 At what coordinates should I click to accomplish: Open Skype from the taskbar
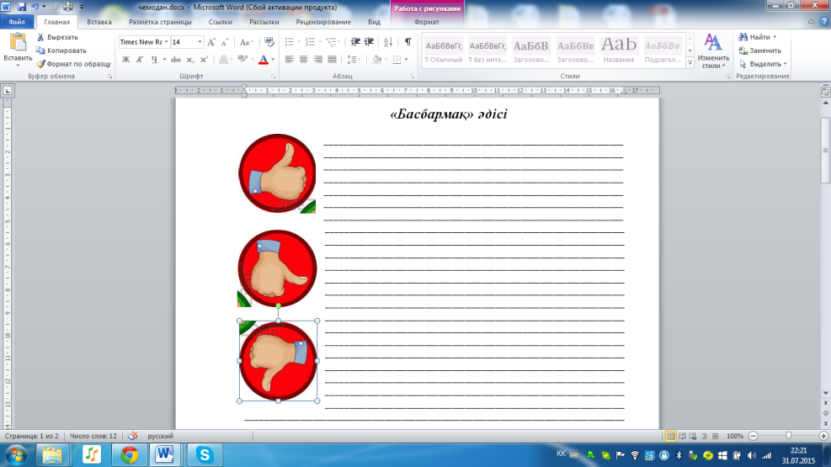(x=204, y=455)
